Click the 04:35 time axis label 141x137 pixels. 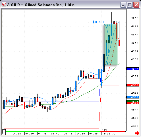pos(42,134)
